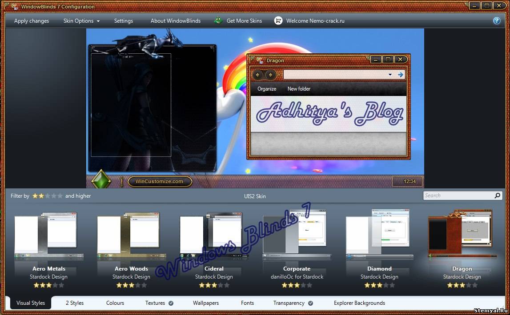This screenshot has width=510, height=315.
Task: Click the 12:34 clock in the preview taskbar
Action: [409, 181]
